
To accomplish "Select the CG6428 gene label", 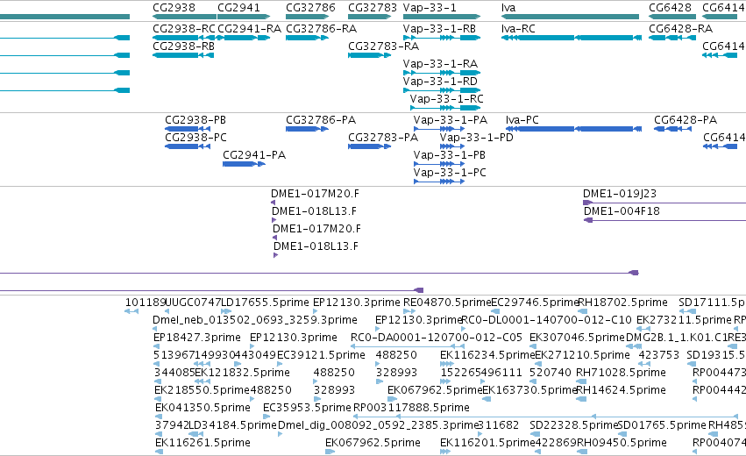I will [x=670, y=8].
